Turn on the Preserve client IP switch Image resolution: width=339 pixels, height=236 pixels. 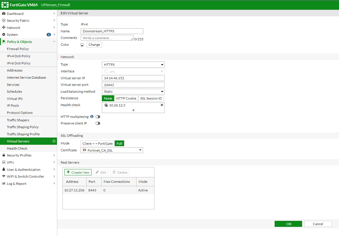pyautogui.click(x=98, y=123)
